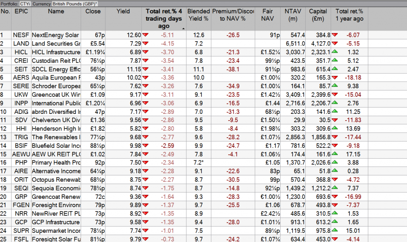Select the Greencoat UK Wind name cell
The height and width of the screenshot is (242, 407).
[56, 94]
